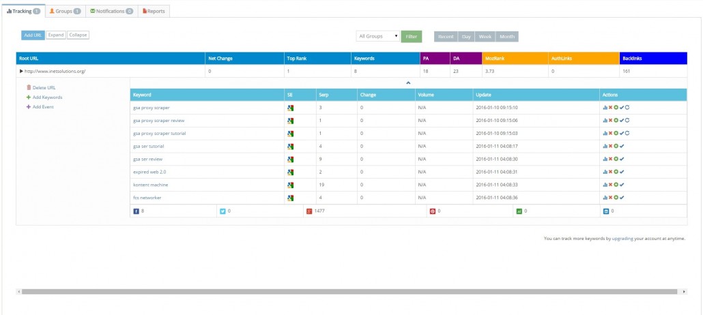The image size is (703, 315).
Task: Delete the gsa ser tutorial keyword
Action: point(611,146)
